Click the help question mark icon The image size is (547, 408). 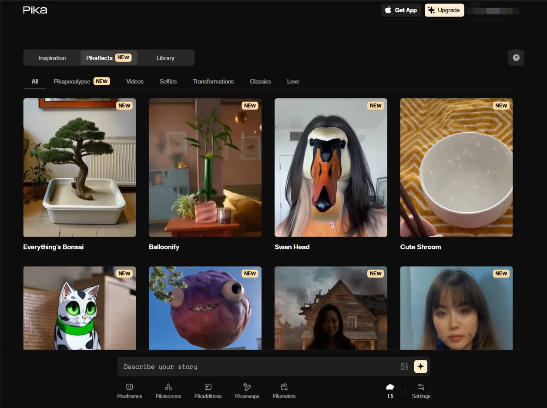click(x=516, y=58)
